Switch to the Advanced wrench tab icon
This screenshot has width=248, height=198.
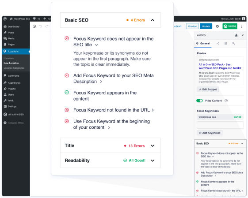click(x=233, y=43)
